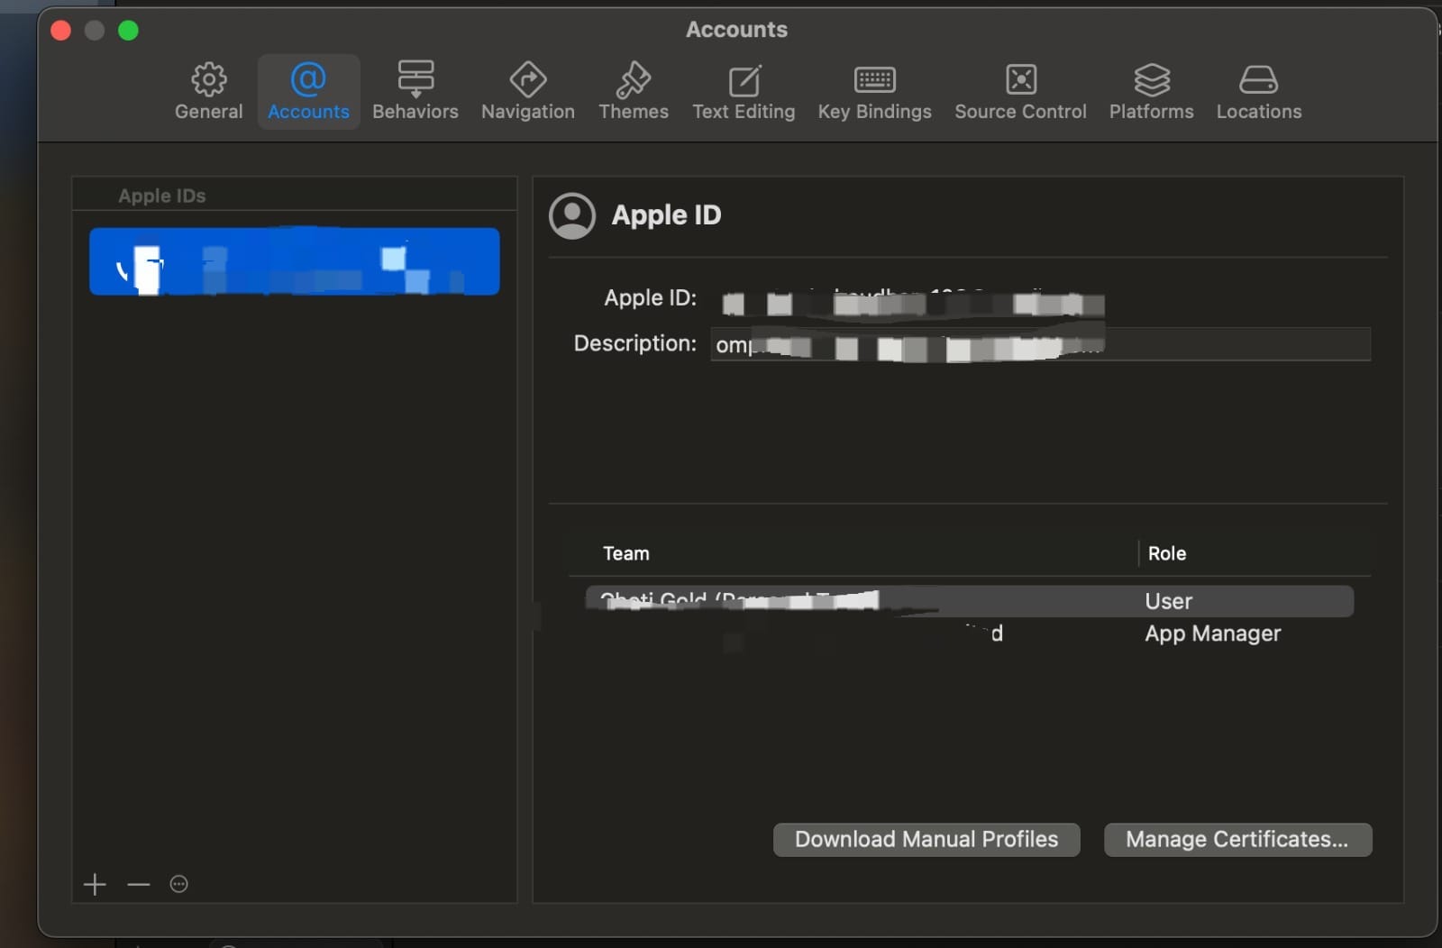Open the account actions ellipsis menu
Screen dimensions: 1442x948
tap(178, 884)
